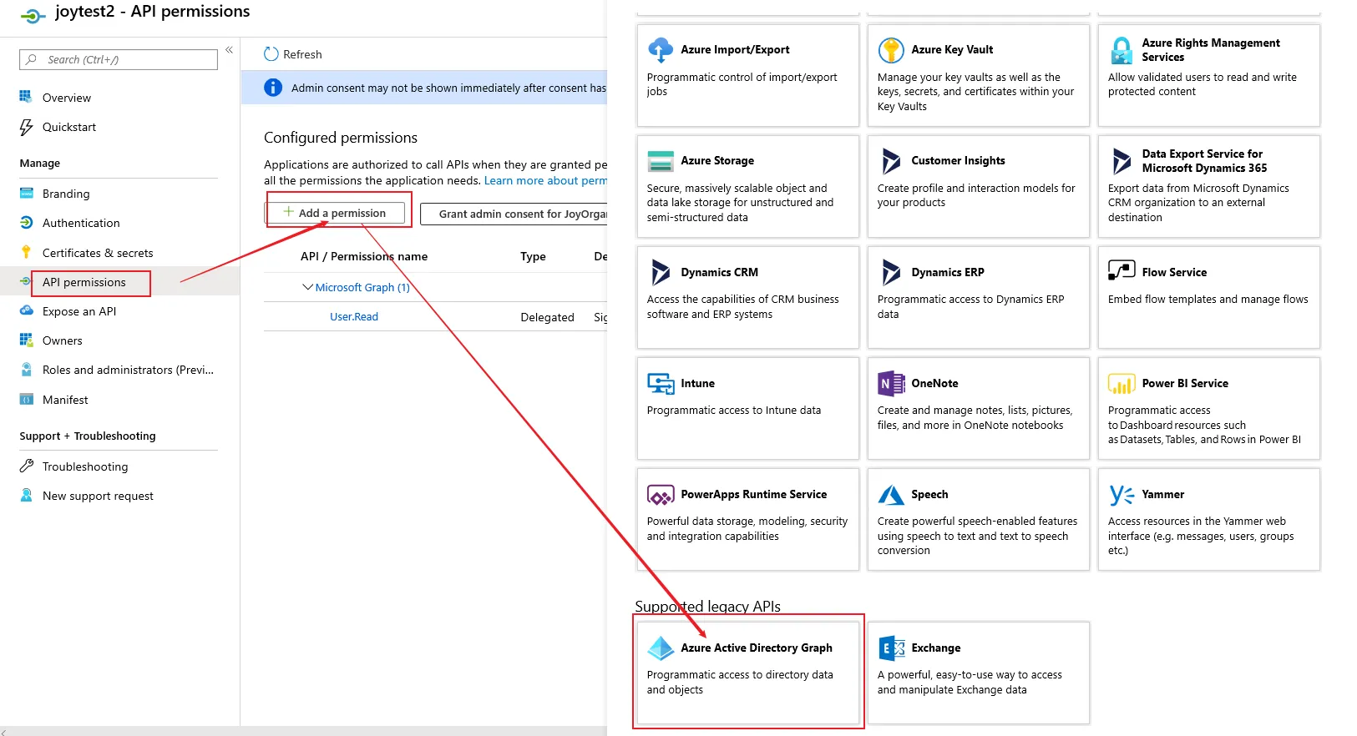
Task: Click Grant admin consent for JoyOrga button
Action: click(514, 214)
